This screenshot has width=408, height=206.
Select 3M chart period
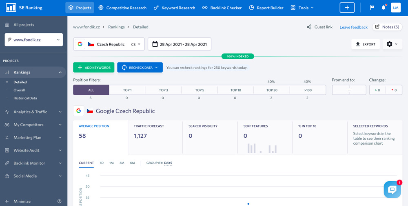pyautogui.click(x=122, y=163)
